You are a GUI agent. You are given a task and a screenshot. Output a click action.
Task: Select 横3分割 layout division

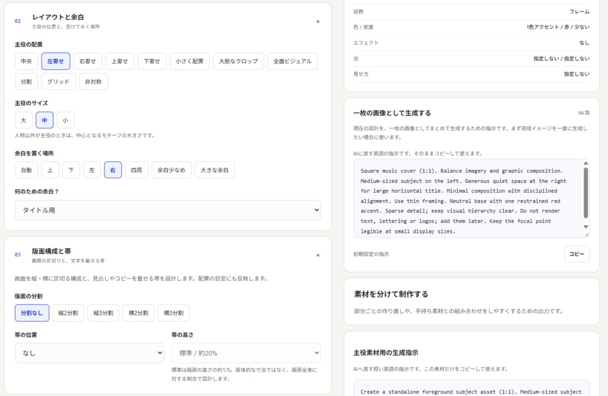tap(173, 313)
